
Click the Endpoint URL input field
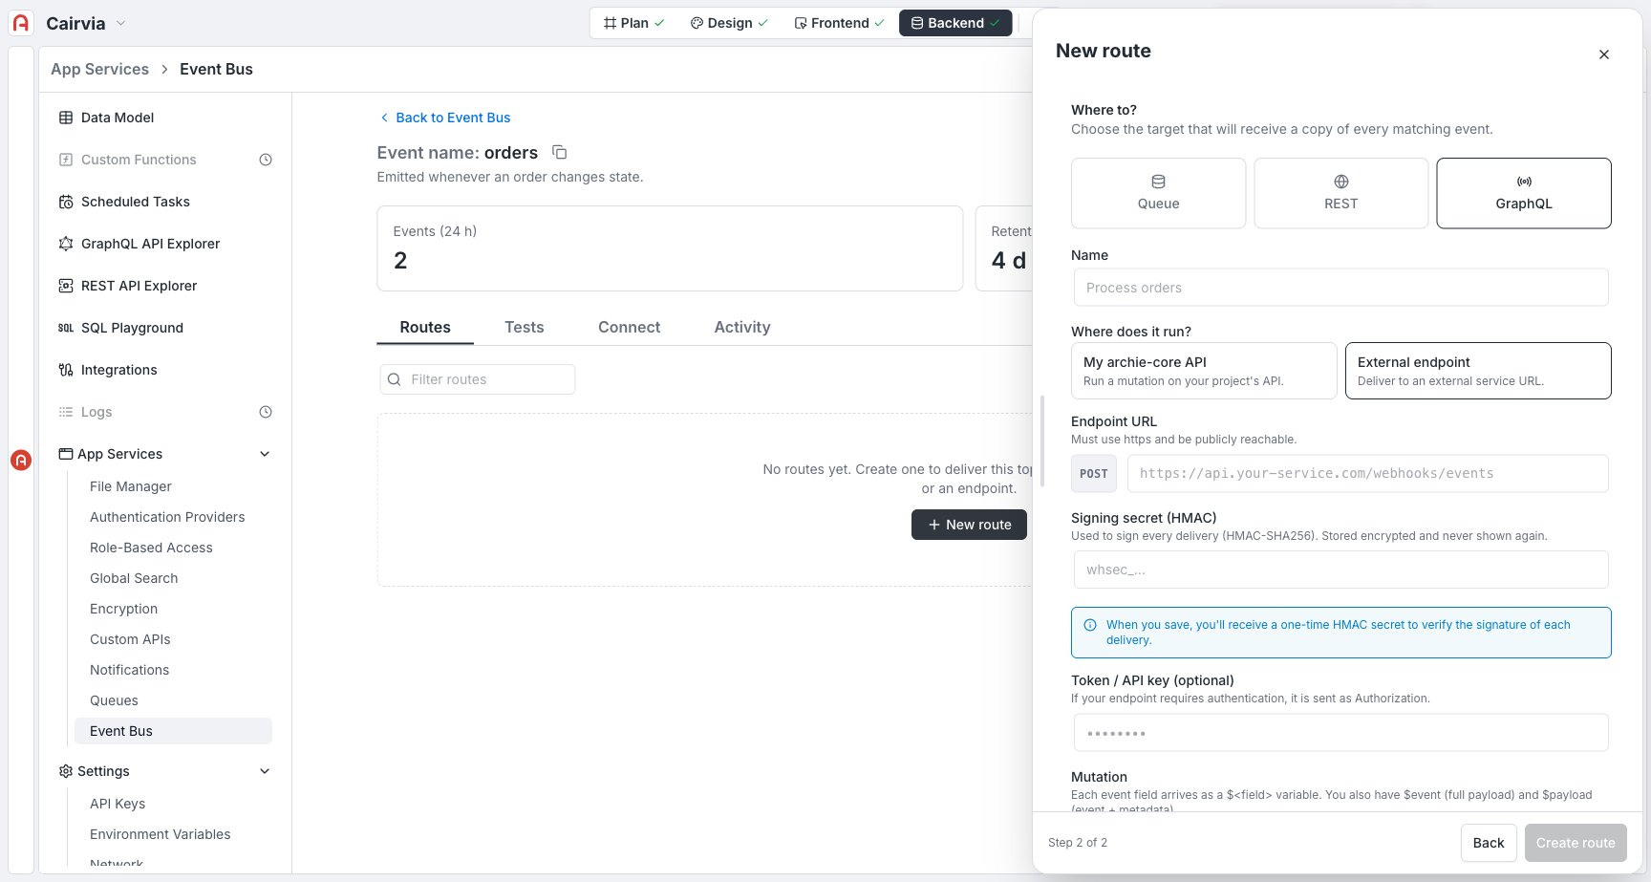point(1368,473)
